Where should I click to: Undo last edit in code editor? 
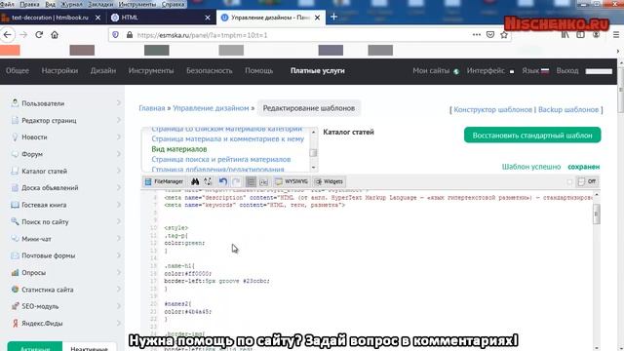223,181
